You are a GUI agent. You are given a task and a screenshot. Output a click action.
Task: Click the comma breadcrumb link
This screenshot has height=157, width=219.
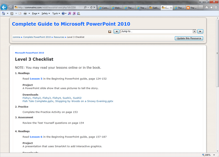click(x=16, y=37)
